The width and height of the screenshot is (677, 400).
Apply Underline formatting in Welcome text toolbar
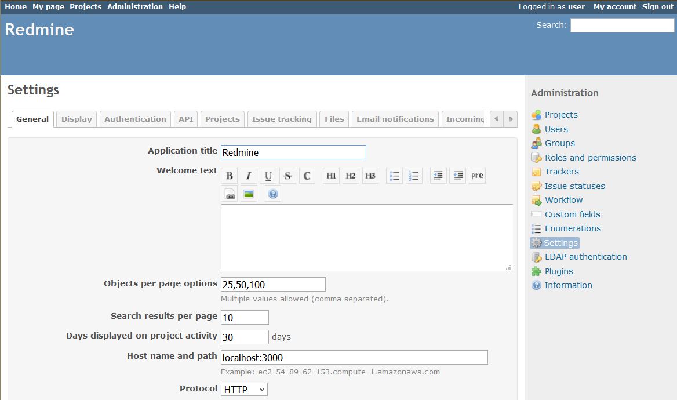[x=268, y=176]
